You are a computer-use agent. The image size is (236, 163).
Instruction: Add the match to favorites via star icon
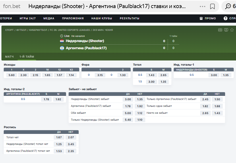click(232, 30)
